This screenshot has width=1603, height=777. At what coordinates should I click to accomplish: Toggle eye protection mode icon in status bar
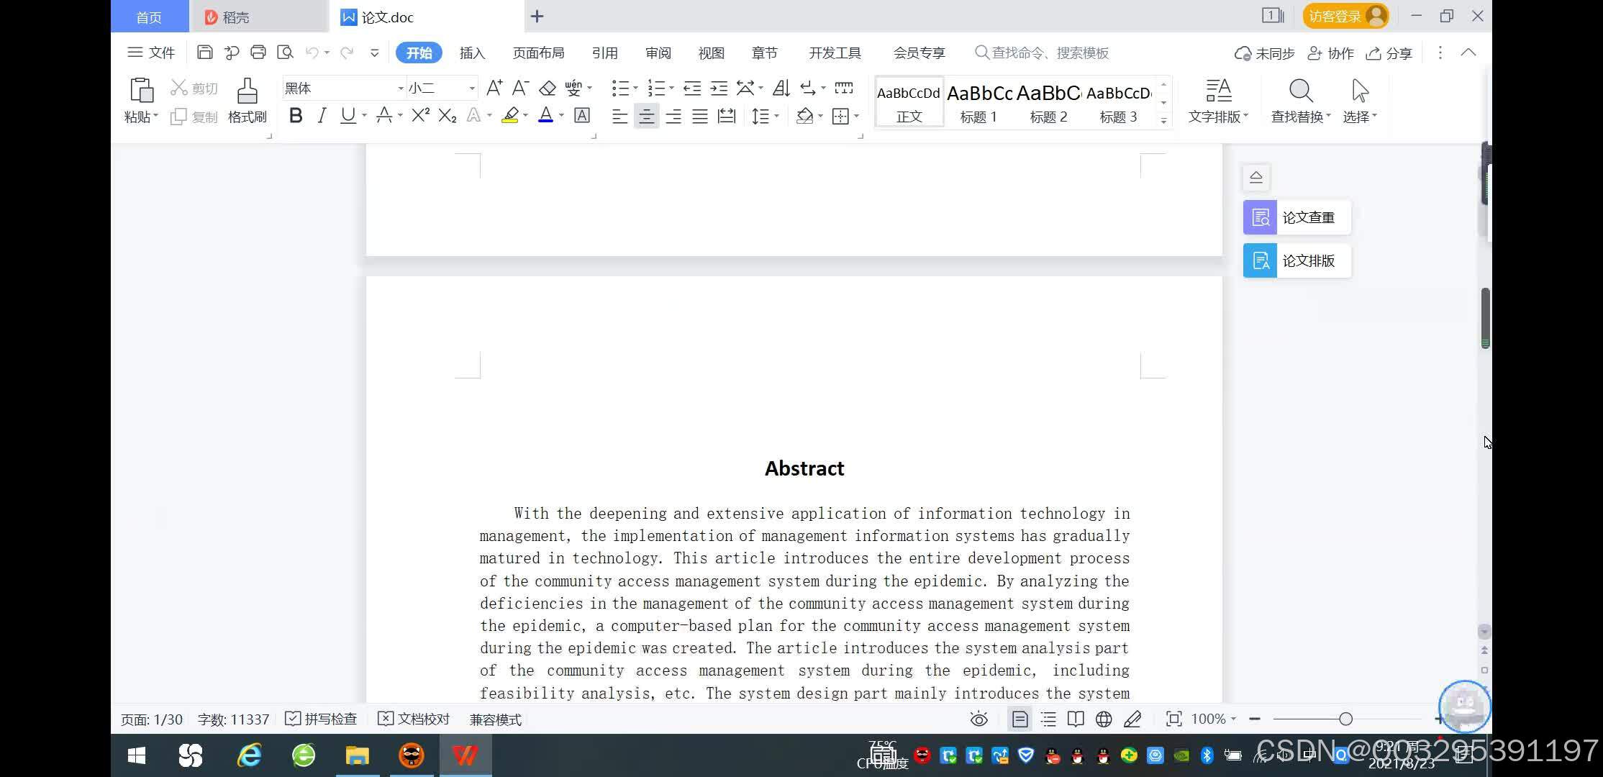point(978,719)
